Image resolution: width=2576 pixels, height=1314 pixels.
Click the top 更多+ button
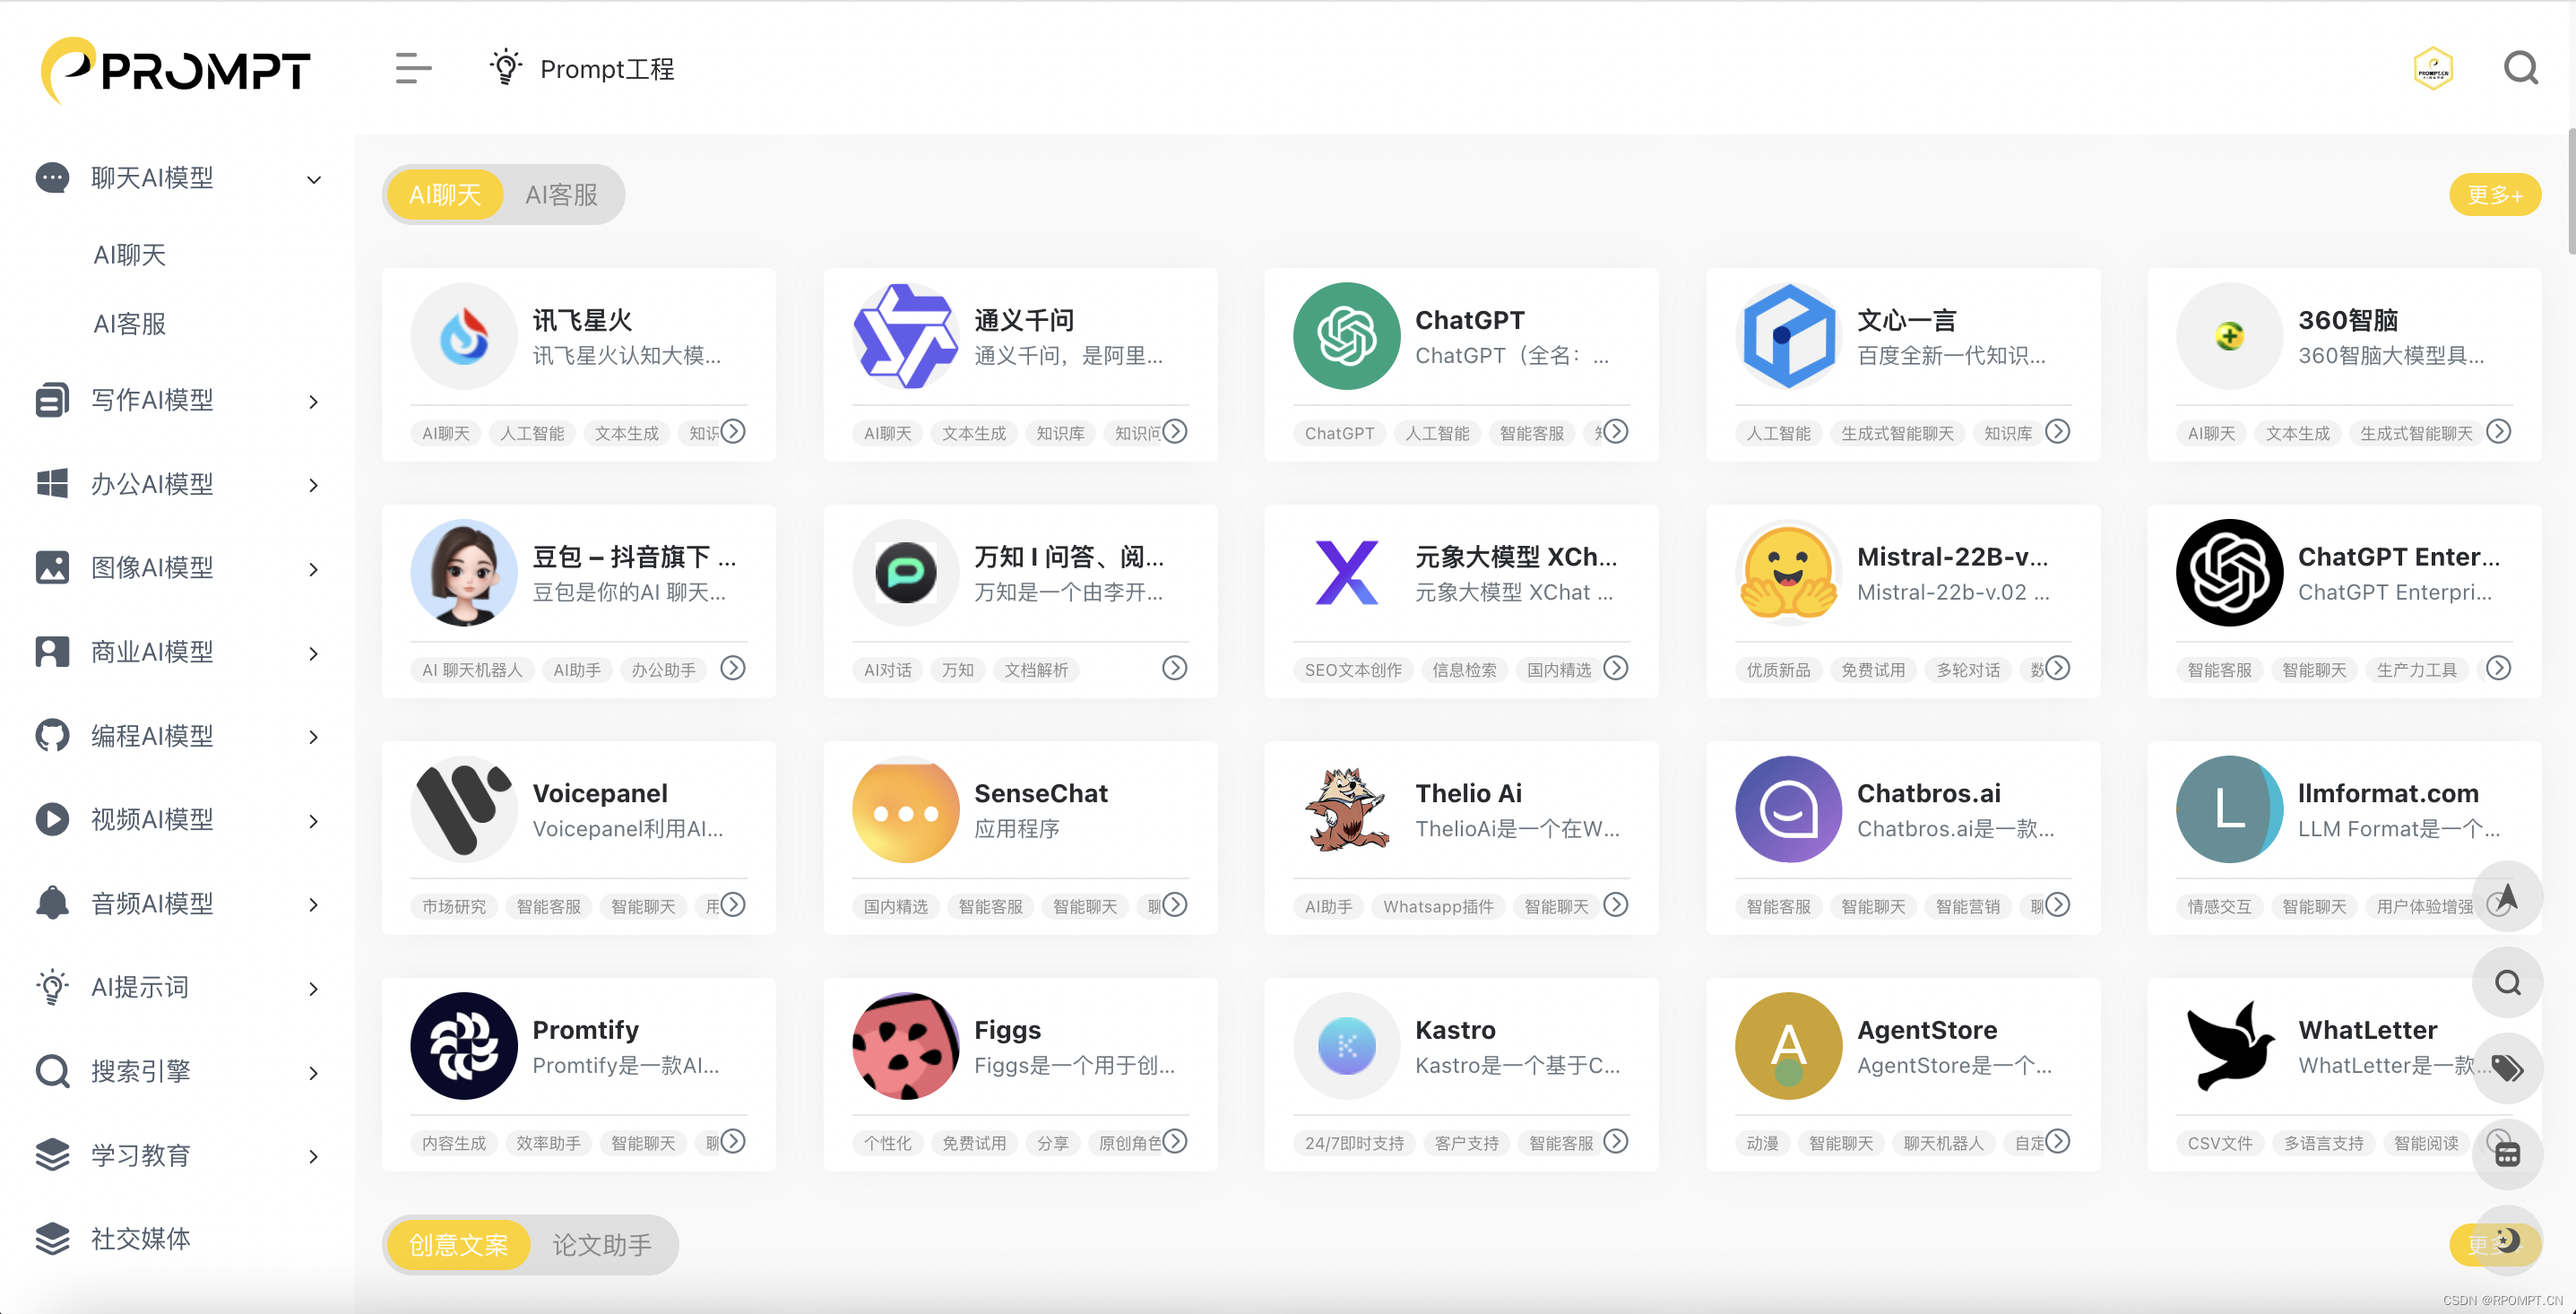coord(2494,195)
